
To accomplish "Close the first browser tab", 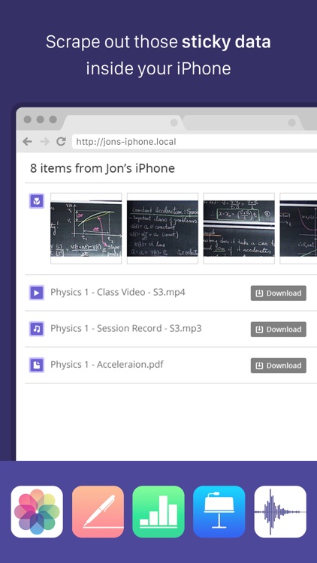I will click(x=174, y=123).
